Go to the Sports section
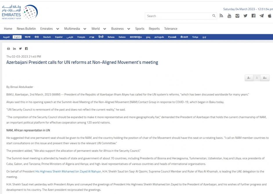 click(140, 29)
